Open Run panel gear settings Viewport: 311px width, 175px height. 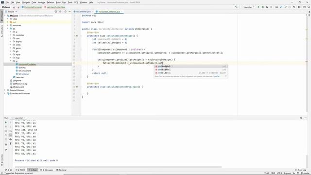[301, 118]
